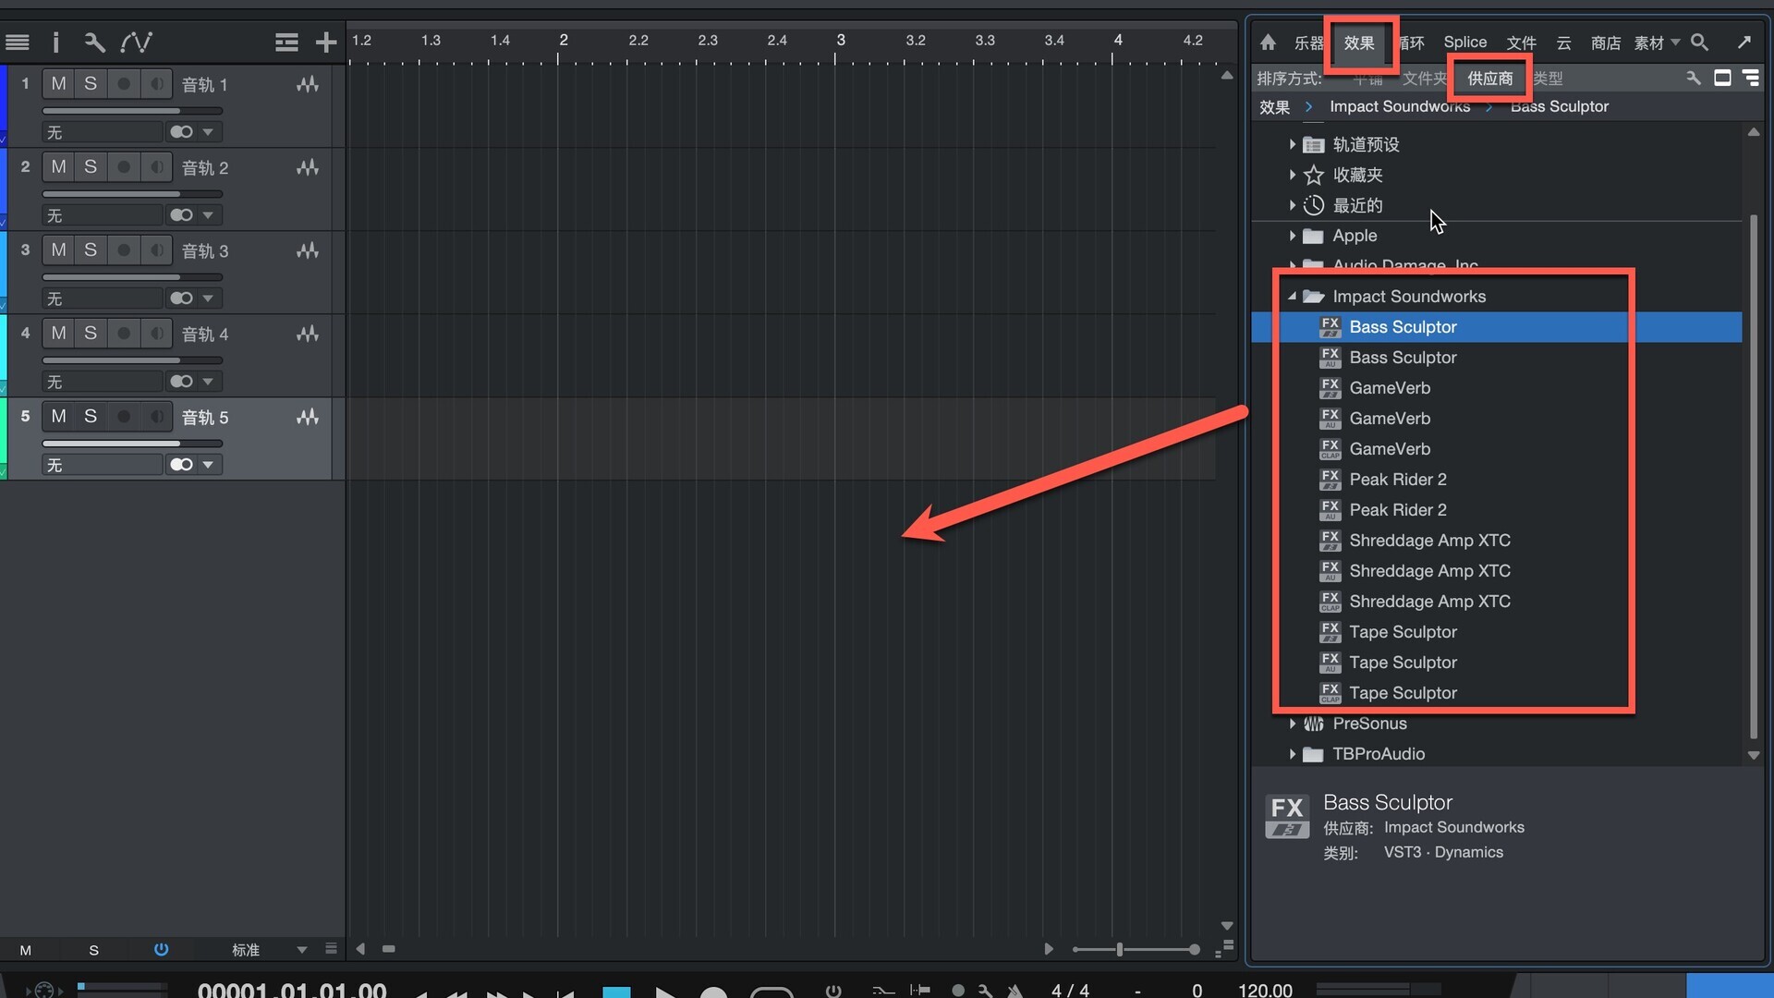Open the 素材 pool tab
Viewport: 1774px width, 998px height.
coord(1648,43)
